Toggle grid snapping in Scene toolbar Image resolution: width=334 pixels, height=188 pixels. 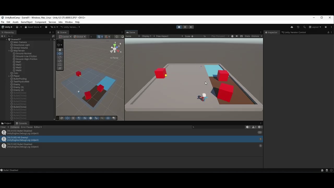99,37
